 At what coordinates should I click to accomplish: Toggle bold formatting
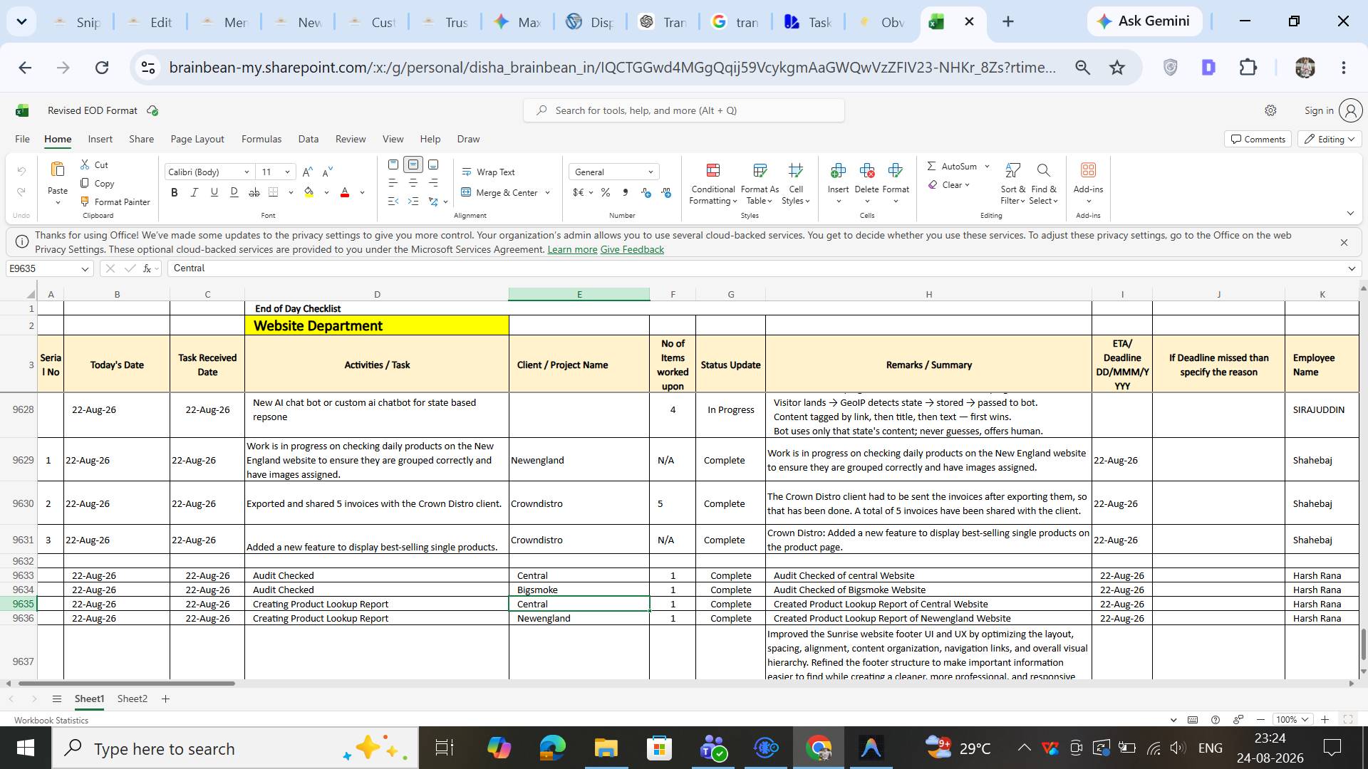174,192
